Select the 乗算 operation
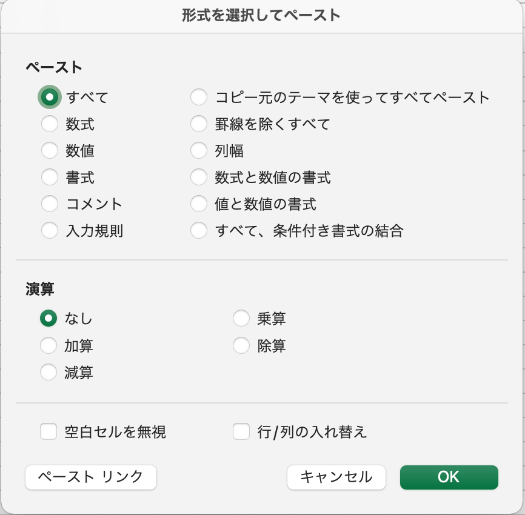 point(241,318)
